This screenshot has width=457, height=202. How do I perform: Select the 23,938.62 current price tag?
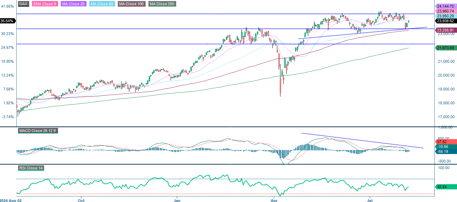point(444,21)
